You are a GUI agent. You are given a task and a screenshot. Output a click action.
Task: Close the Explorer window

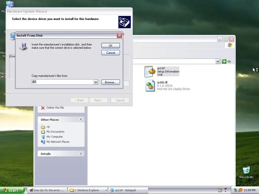click(x=232, y=39)
